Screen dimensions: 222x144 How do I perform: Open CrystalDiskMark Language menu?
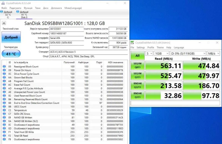point(179,47)
